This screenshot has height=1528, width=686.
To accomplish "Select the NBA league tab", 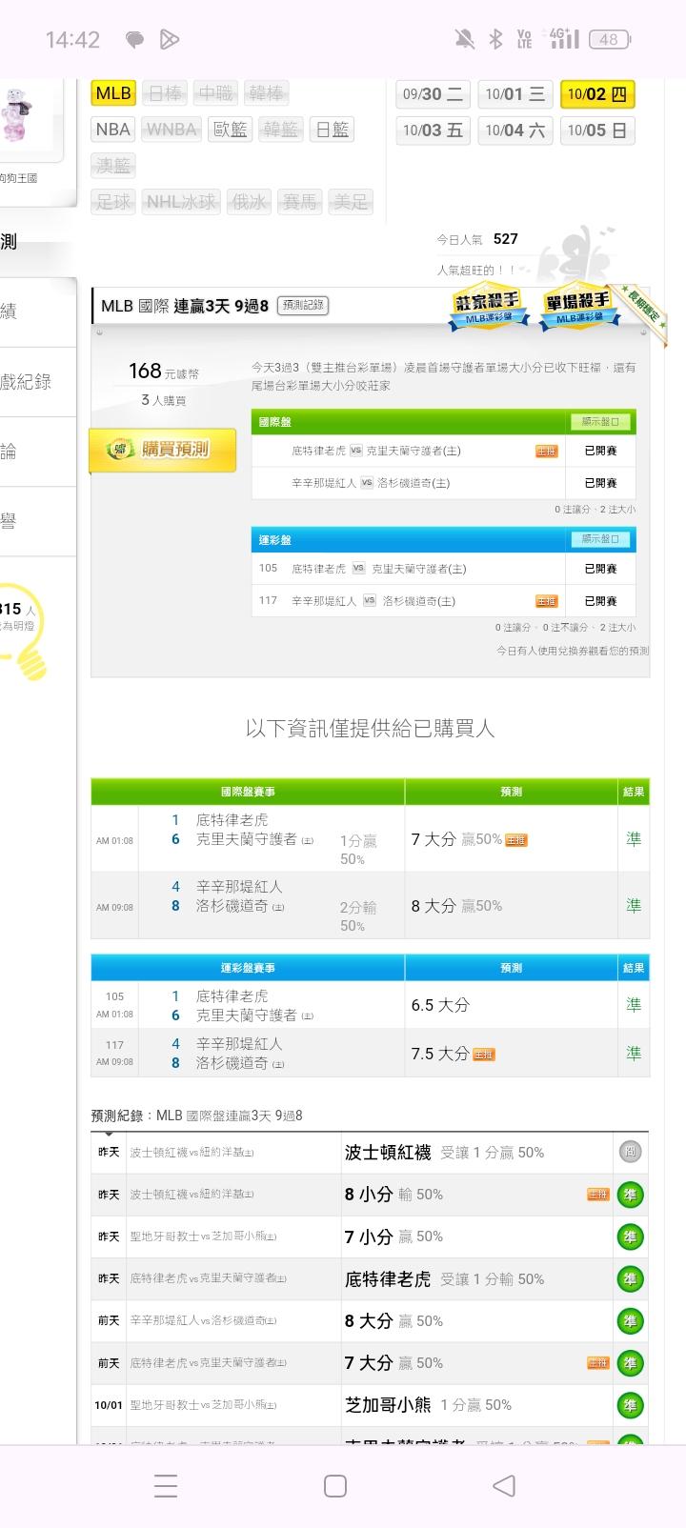I will tap(113, 130).
